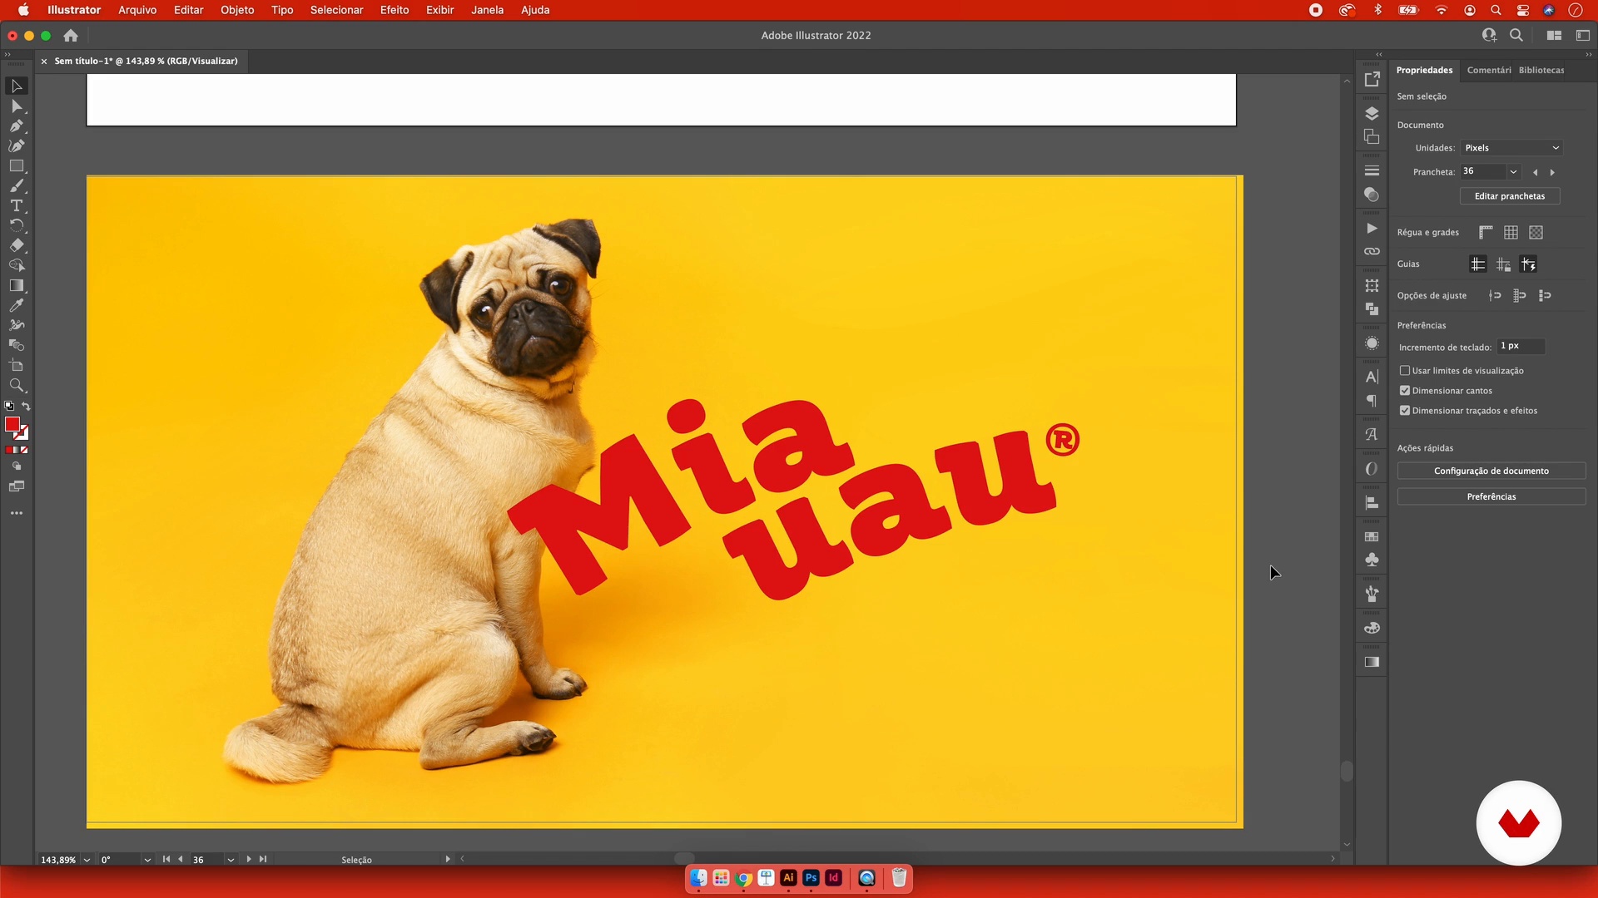Viewport: 1598px width, 898px height.
Task: Open the Asset Export panel icon
Action: click(1372, 80)
